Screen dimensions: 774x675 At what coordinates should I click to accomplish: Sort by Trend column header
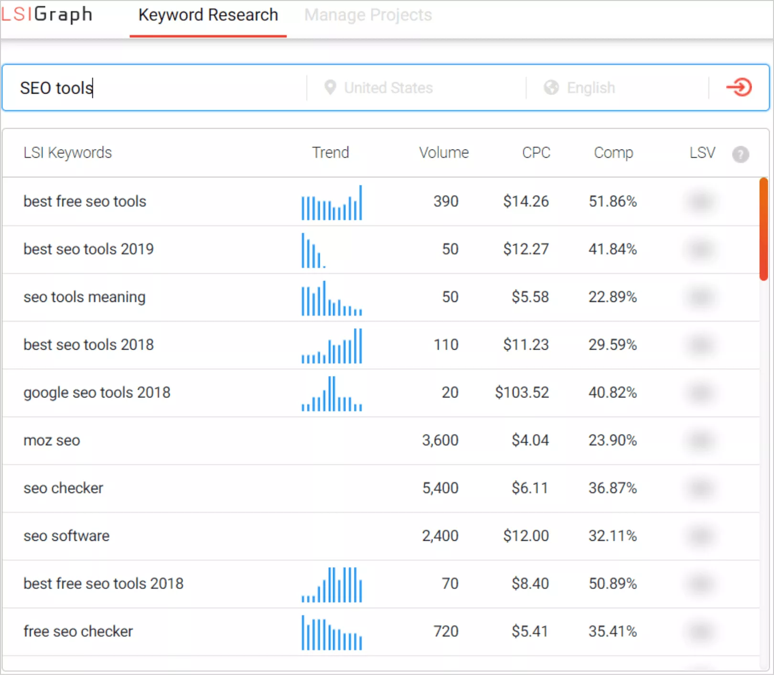pos(331,153)
